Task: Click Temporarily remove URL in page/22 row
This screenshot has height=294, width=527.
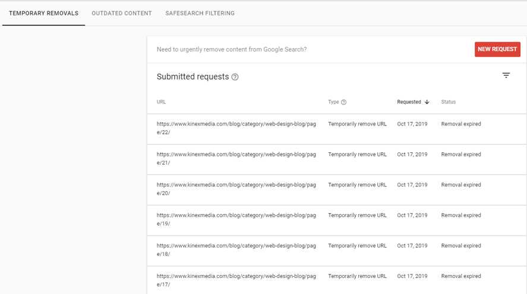Action: point(357,124)
